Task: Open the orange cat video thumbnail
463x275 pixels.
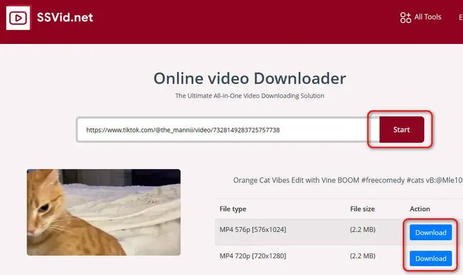Action: pyautogui.click(x=104, y=212)
